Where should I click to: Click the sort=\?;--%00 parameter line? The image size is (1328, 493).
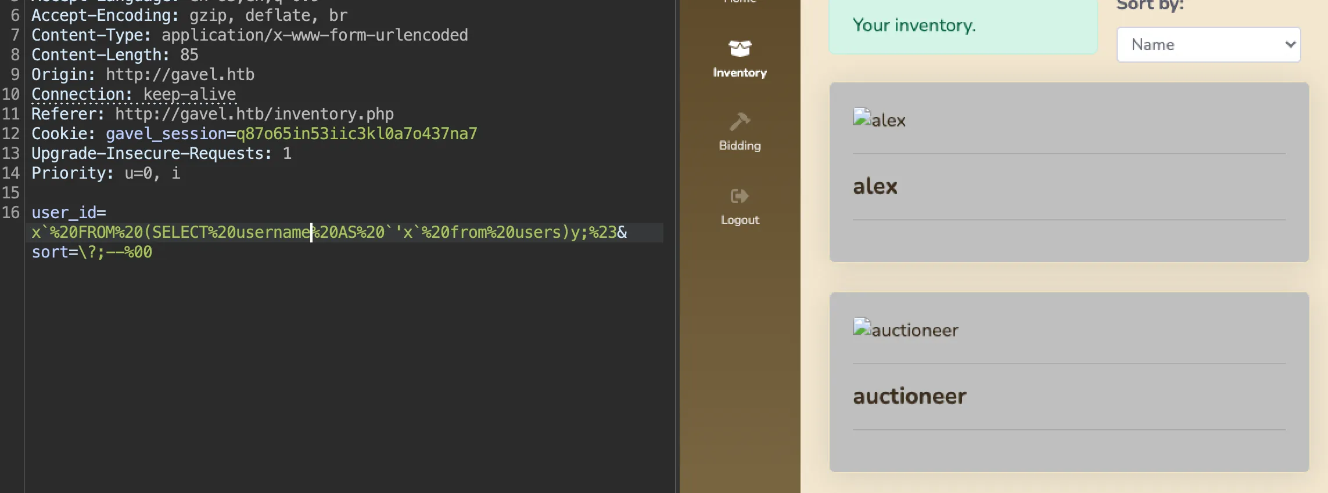(92, 252)
